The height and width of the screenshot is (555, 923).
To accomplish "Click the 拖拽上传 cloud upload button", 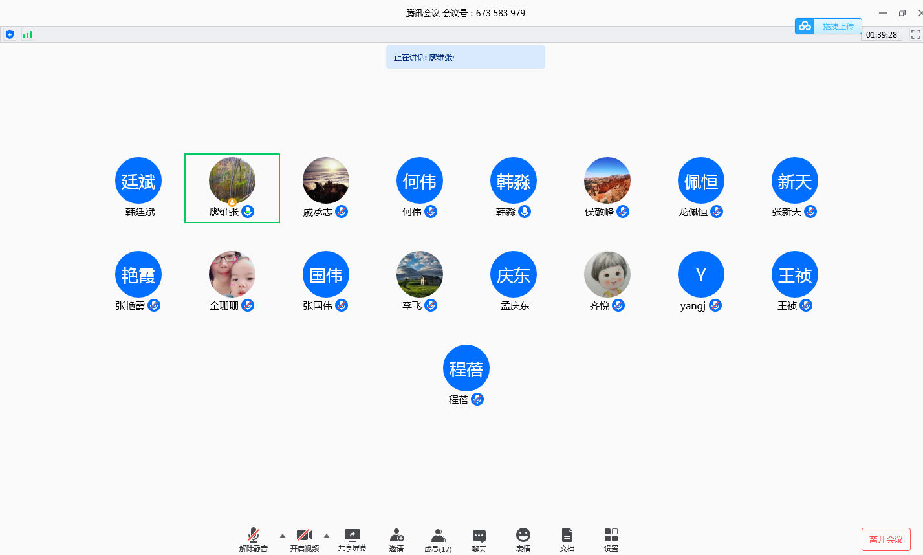I will click(829, 27).
